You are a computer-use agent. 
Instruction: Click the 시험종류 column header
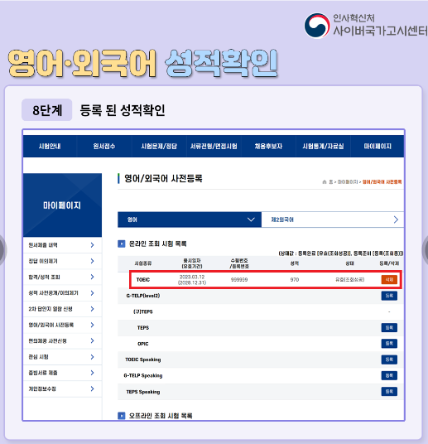pos(143,263)
